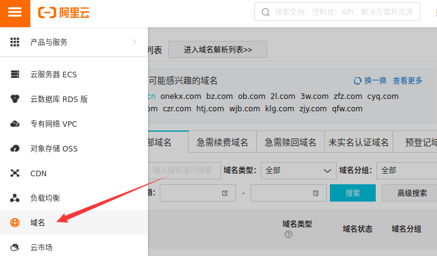Image resolution: width=437 pixels, height=256 pixels.
Task: Switch to the 急需续费域名 tab
Action: coord(222,142)
